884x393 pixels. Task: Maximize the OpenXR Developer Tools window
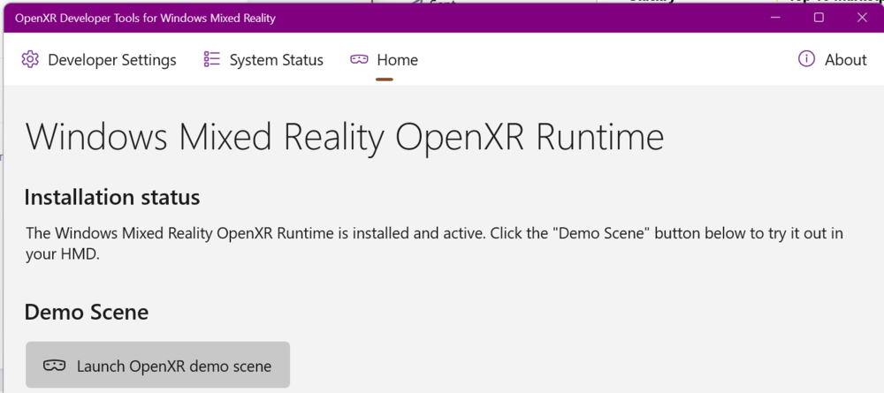(x=819, y=18)
